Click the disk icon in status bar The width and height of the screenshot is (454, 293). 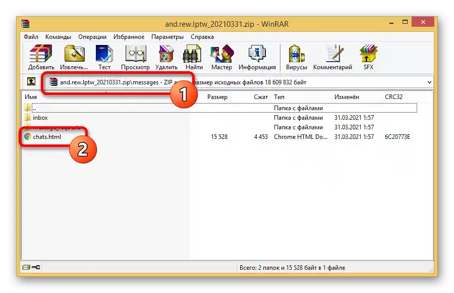(26, 267)
